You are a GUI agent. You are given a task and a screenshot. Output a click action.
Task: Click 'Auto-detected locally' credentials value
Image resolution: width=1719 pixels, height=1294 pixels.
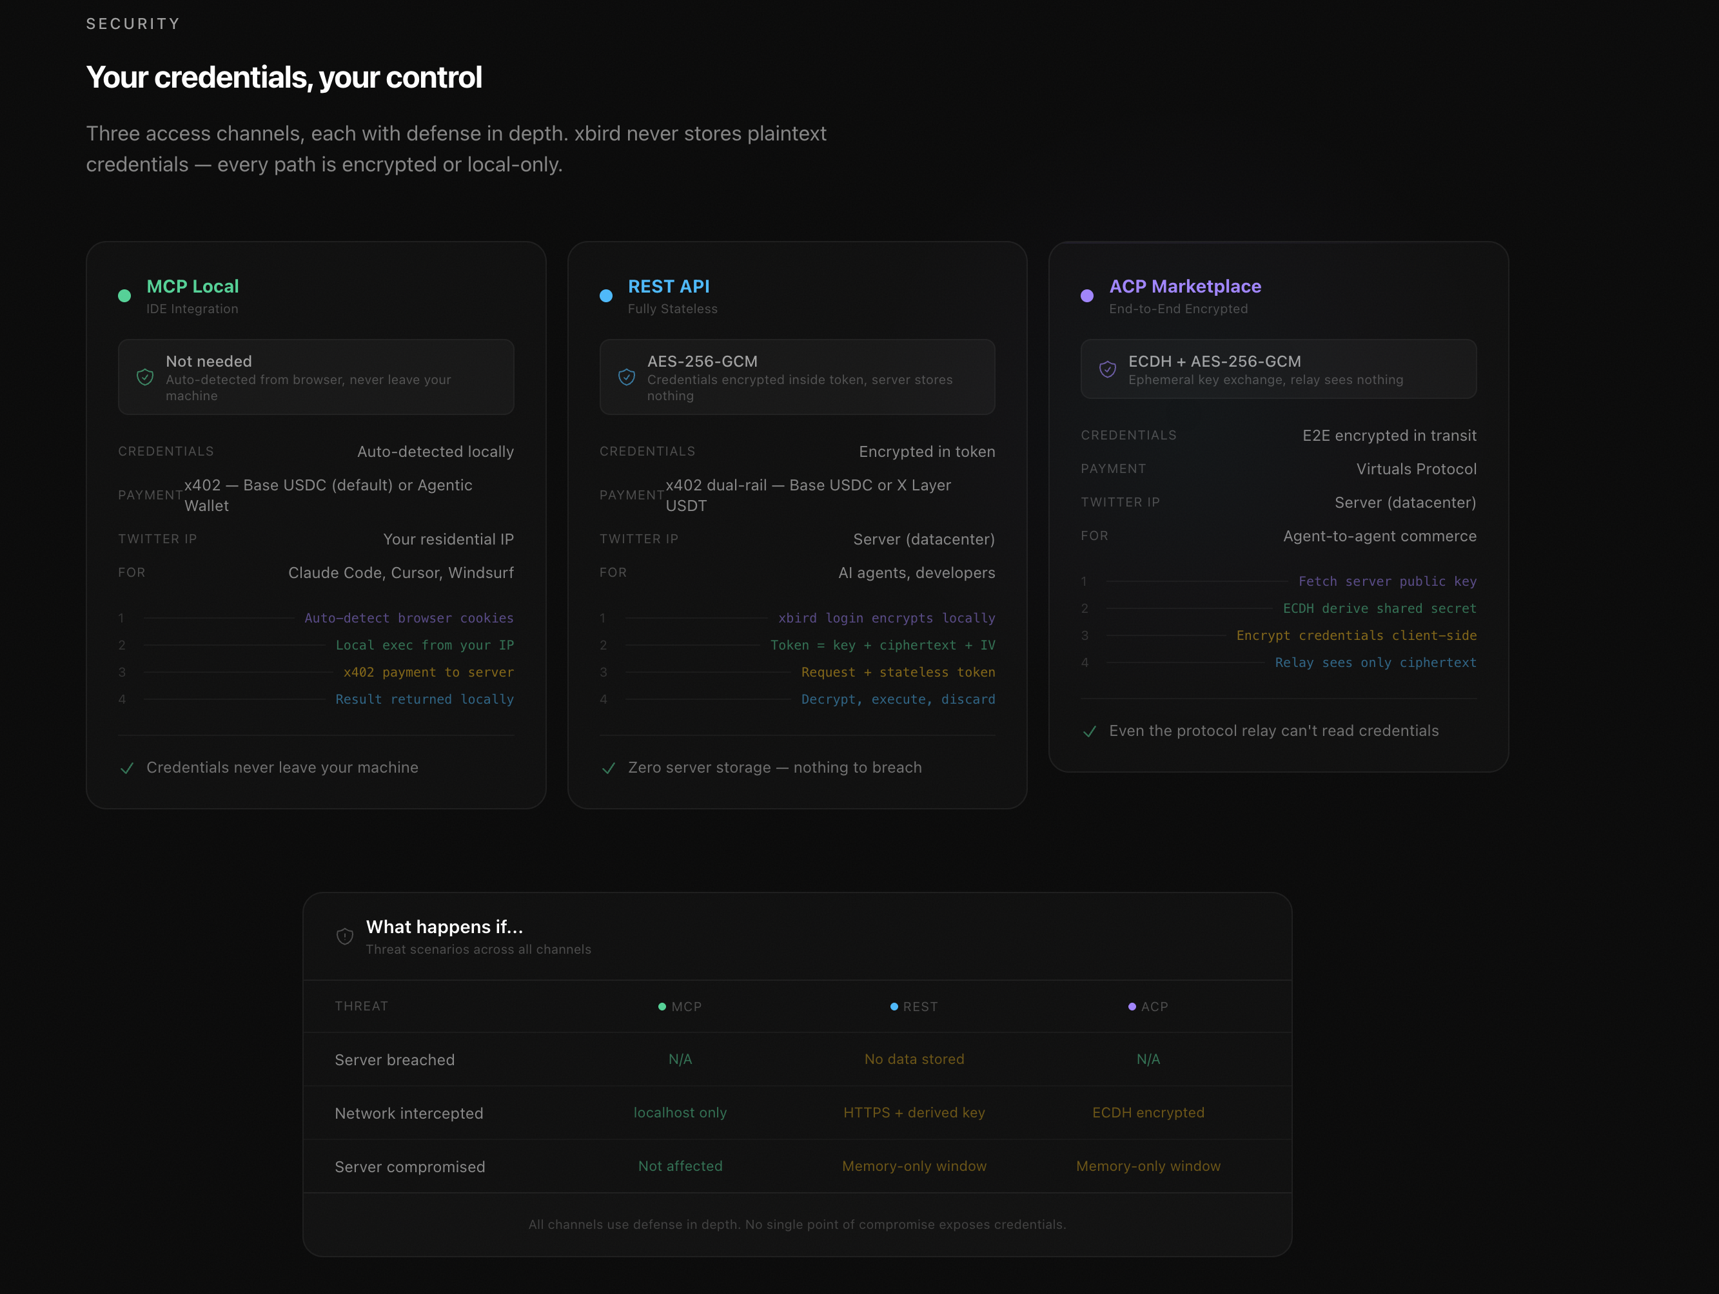pos(435,452)
